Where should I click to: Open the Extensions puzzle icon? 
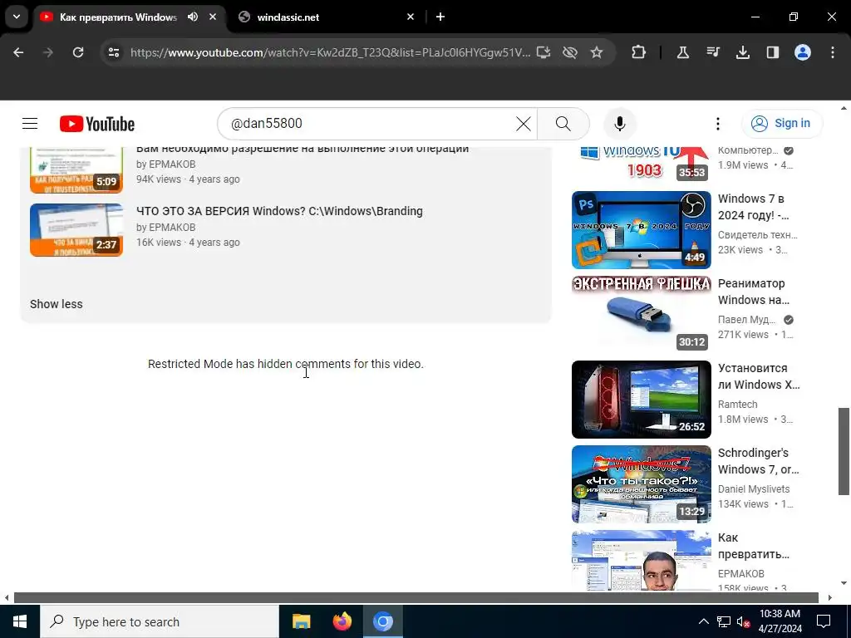(x=639, y=52)
